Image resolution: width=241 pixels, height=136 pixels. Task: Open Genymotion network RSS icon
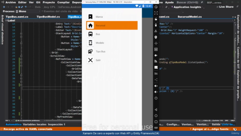(x=156, y=61)
